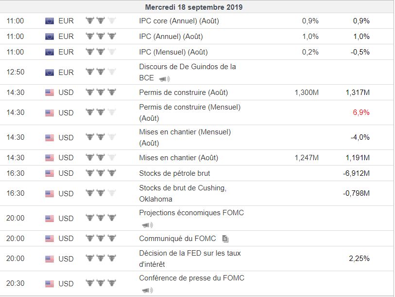
Task: Open Mises en chantier (Mensuel) event
Action: coord(185,132)
